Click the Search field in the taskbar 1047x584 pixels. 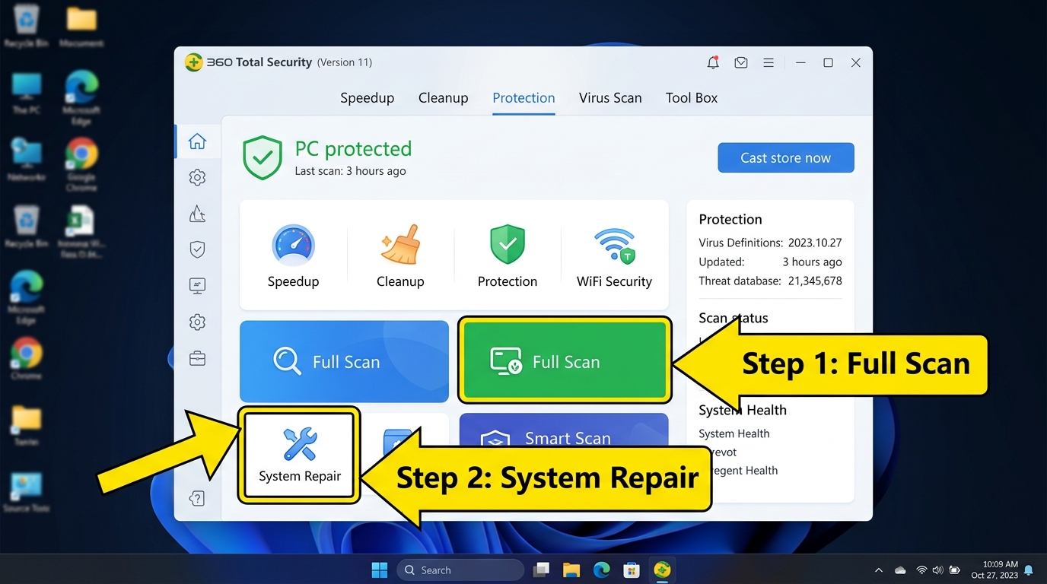tap(460, 569)
